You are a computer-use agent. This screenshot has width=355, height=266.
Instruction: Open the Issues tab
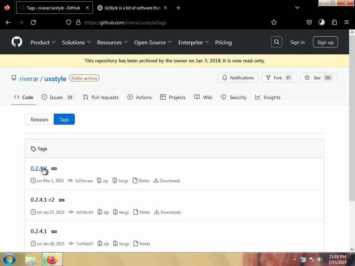[x=58, y=97]
